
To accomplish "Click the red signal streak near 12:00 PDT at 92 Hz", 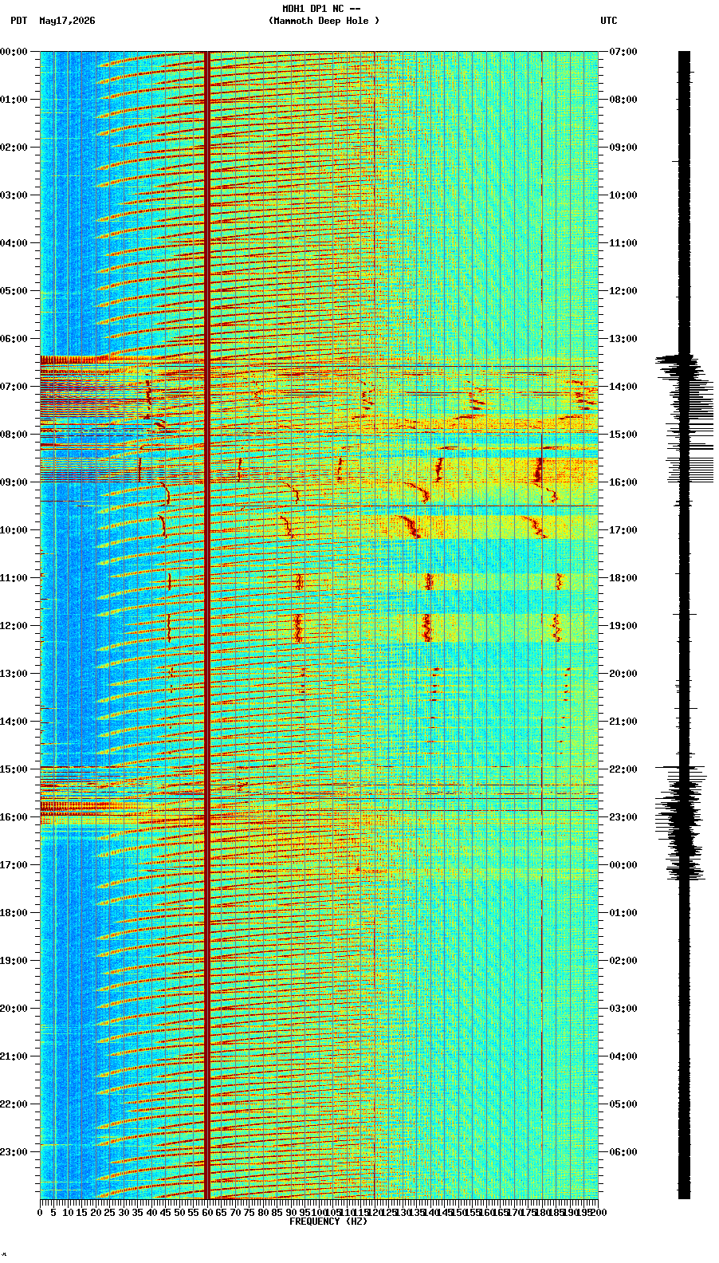I will (x=298, y=628).
